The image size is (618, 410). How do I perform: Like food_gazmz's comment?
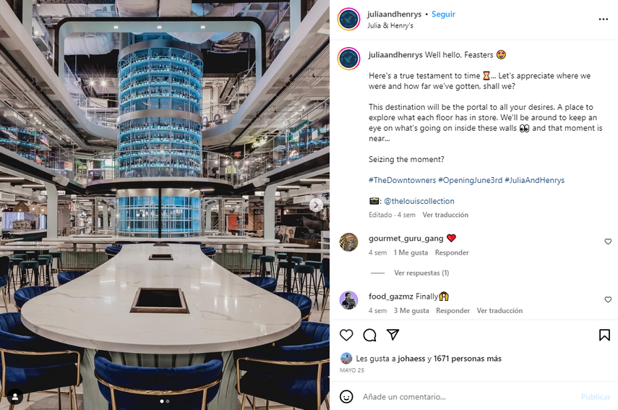(608, 299)
